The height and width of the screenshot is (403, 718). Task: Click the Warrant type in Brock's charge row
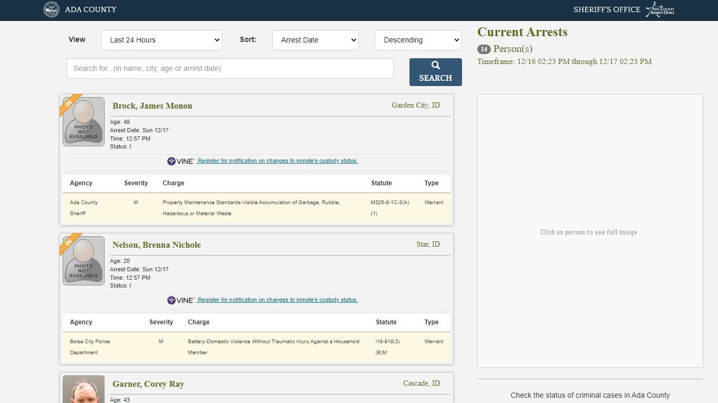pos(434,203)
